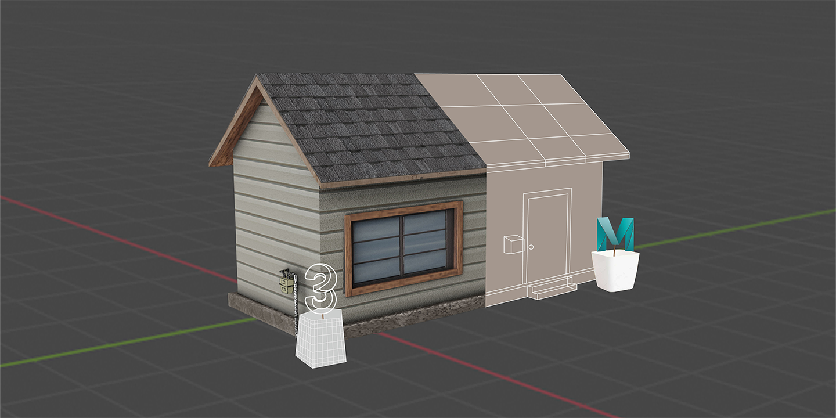Screen dimensions: 836x418
Task: Select the wireframe pot under the 3 logo
Action: pyautogui.click(x=320, y=341)
